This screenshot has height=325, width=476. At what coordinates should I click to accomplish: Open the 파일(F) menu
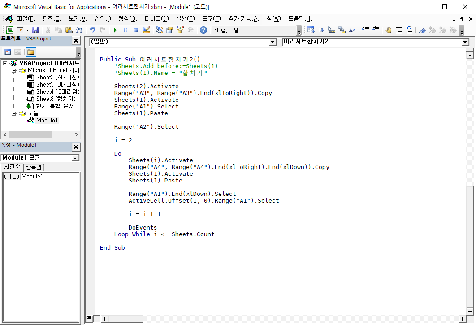[x=26, y=18]
